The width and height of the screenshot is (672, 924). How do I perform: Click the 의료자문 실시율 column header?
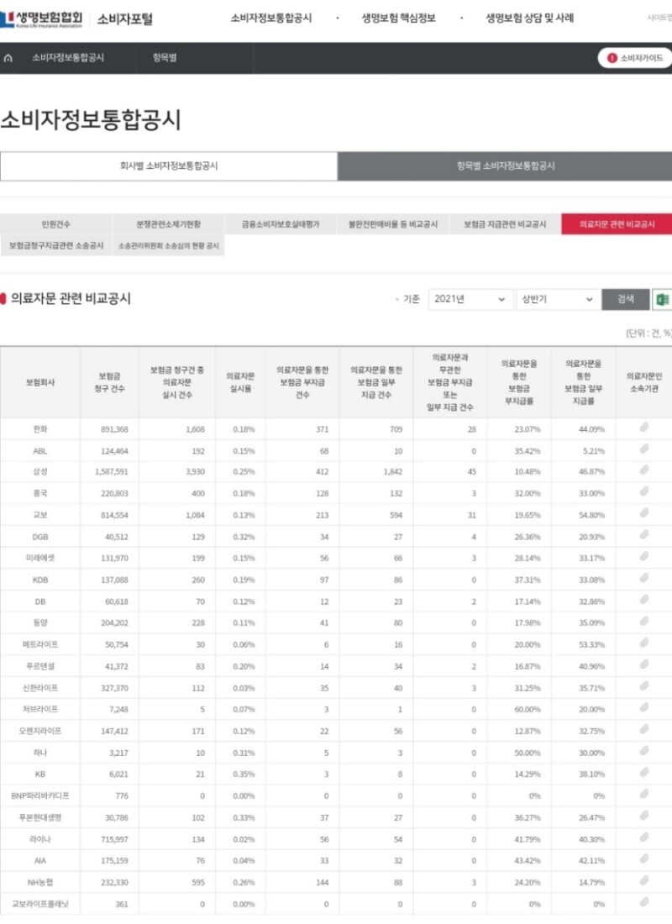[x=240, y=382]
